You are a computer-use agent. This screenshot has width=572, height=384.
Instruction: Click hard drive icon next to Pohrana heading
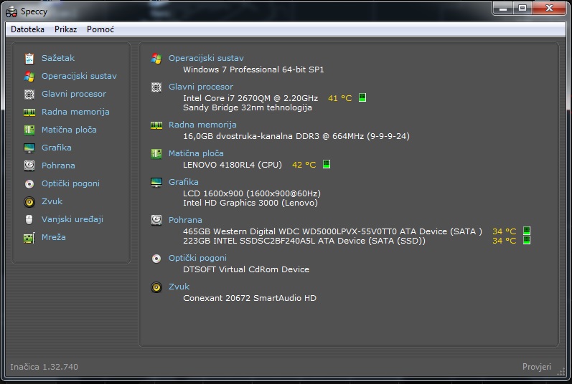click(x=156, y=220)
